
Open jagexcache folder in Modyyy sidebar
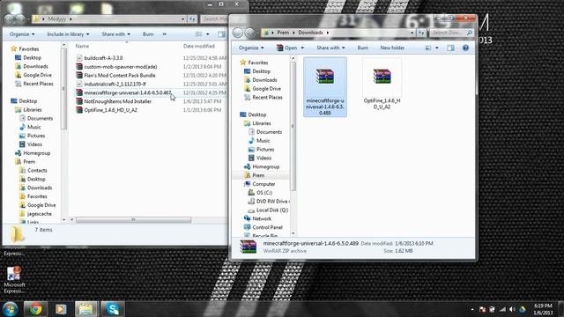coord(39,214)
